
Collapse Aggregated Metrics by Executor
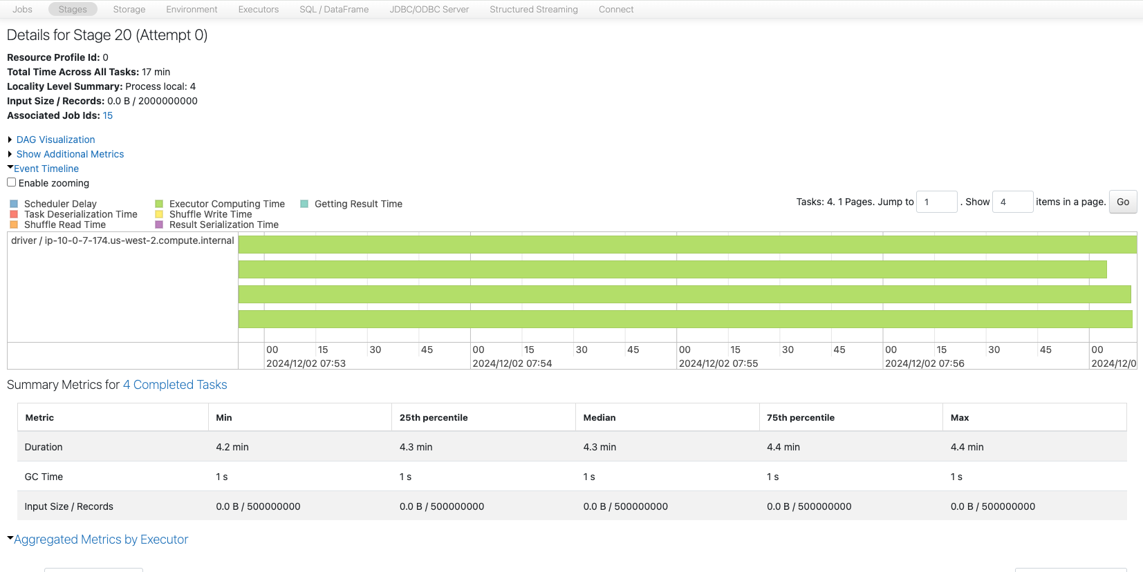coord(101,540)
